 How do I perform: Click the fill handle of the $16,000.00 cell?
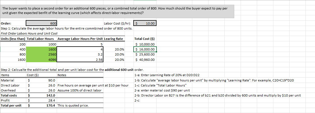pyautogui.click(x=156, y=52)
